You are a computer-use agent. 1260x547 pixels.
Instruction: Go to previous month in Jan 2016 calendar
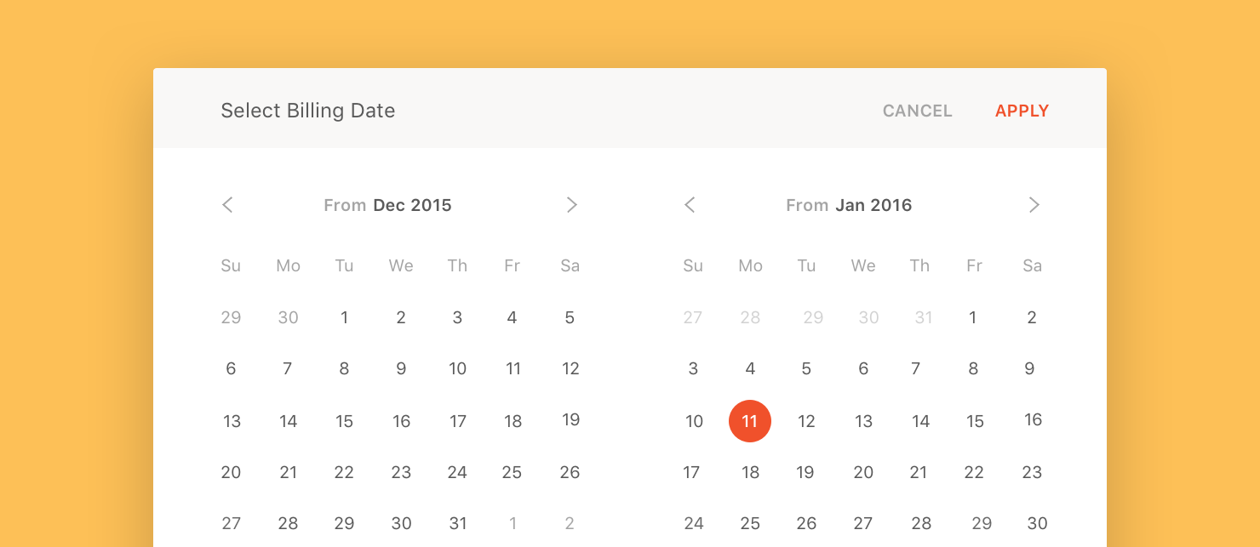690,205
